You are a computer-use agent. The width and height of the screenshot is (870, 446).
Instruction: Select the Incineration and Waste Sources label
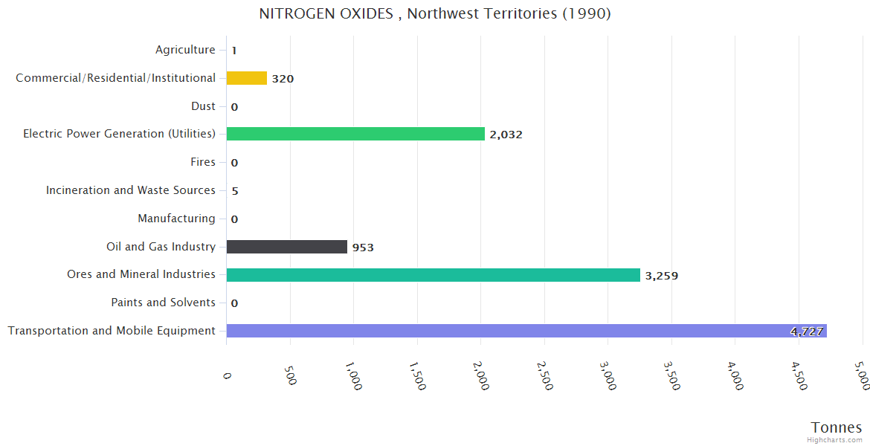(131, 190)
